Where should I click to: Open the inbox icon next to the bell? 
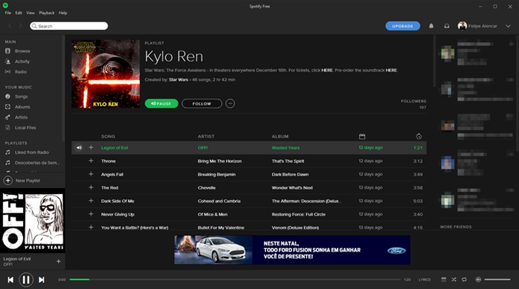[447, 26]
